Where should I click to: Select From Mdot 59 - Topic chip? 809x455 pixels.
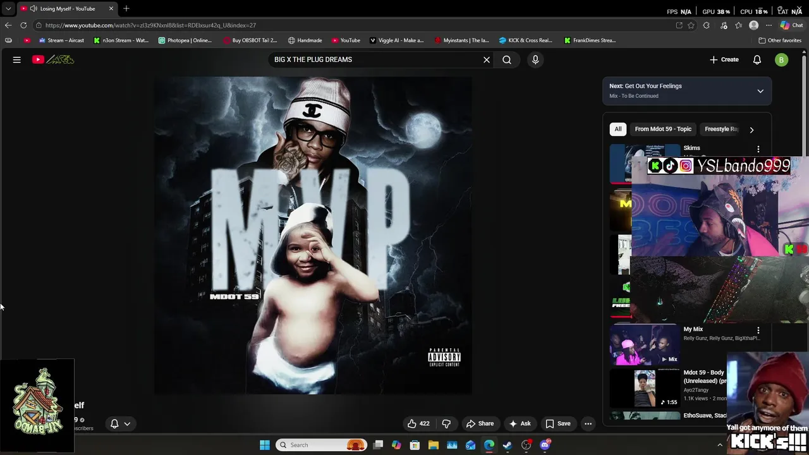[x=663, y=129]
